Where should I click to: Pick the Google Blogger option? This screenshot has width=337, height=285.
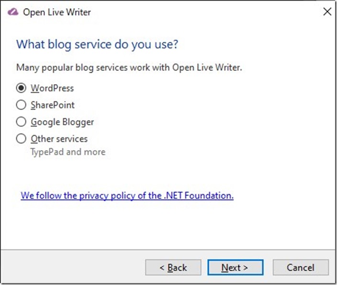(21, 122)
